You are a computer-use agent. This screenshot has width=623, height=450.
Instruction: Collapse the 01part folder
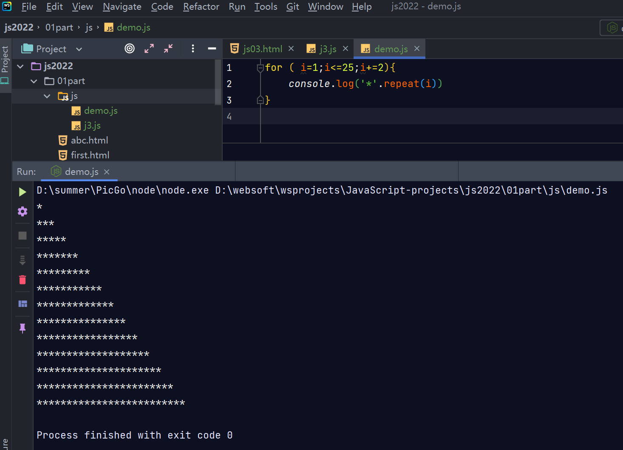click(34, 81)
